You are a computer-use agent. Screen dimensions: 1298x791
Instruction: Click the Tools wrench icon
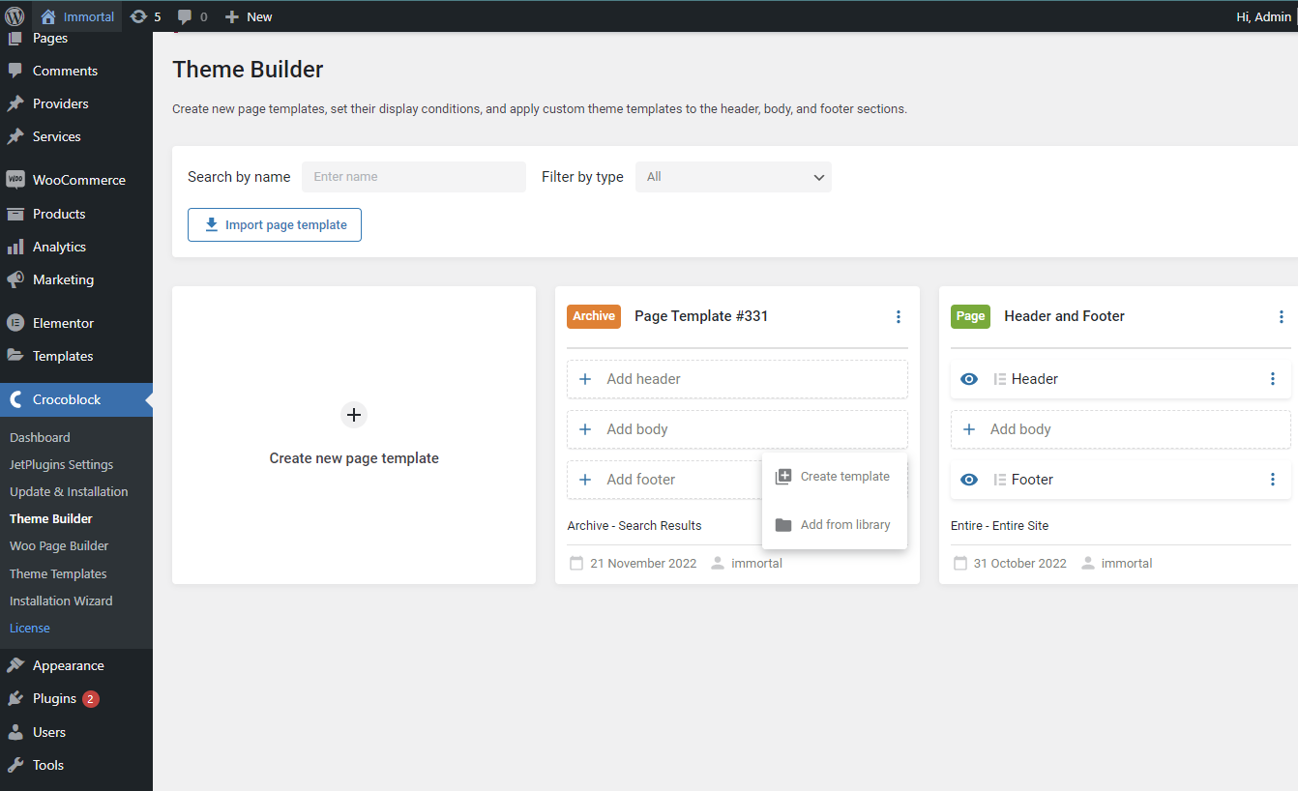(x=15, y=765)
